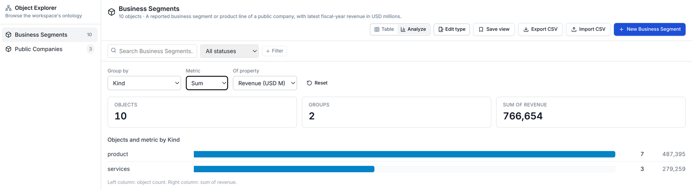
Task: Reset the analysis settings
Action: (x=317, y=83)
